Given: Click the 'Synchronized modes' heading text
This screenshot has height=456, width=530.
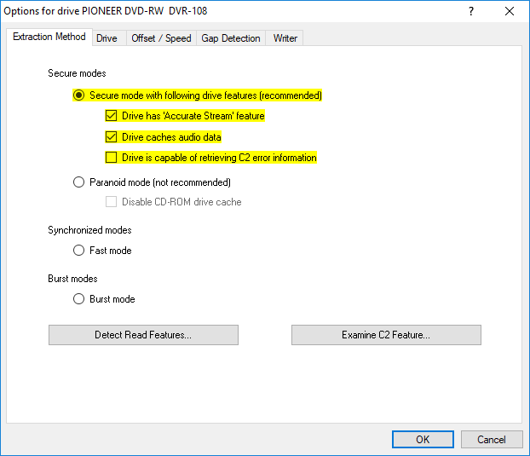Looking at the screenshot, I should pos(89,230).
